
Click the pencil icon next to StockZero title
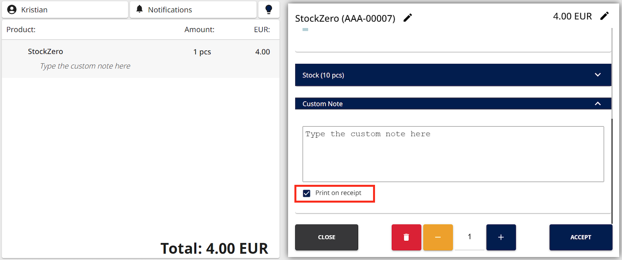tap(408, 18)
